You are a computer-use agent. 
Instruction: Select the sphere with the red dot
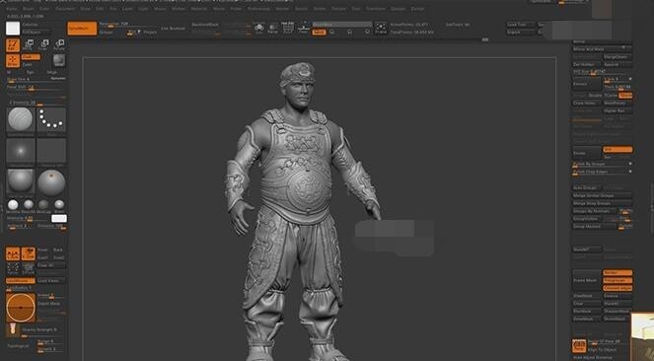tap(51, 181)
